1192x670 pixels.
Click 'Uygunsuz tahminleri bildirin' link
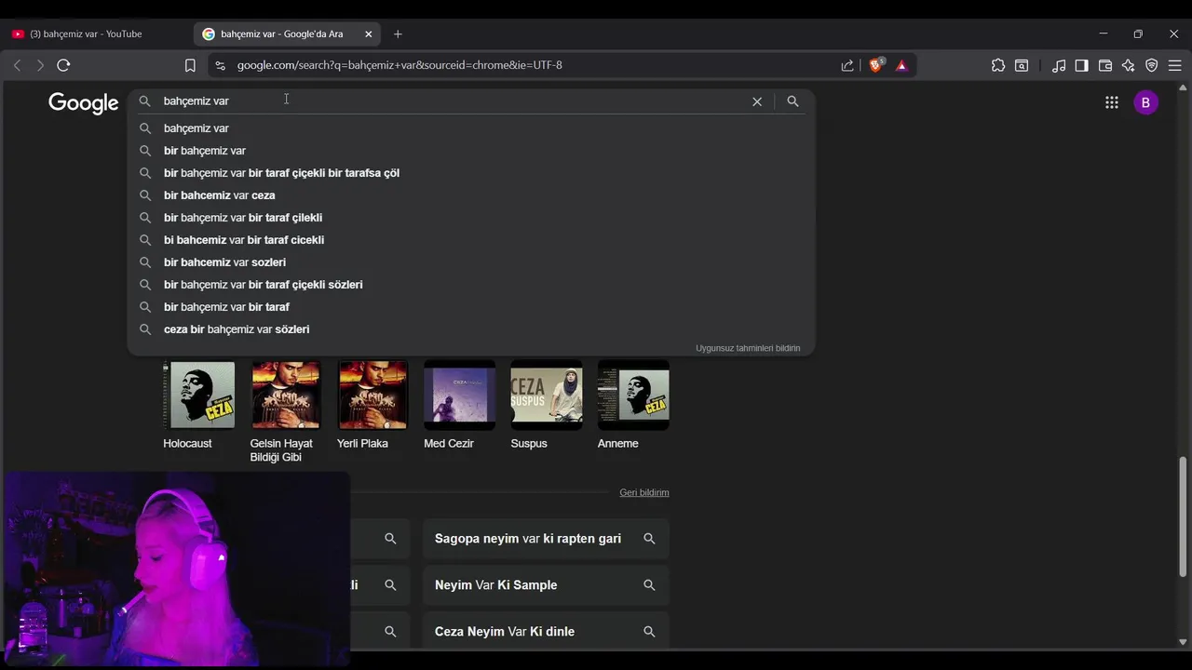pyautogui.click(x=748, y=348)
